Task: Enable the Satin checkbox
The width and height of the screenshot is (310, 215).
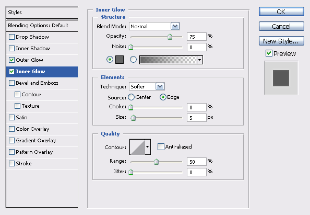Action: (11, 118)
